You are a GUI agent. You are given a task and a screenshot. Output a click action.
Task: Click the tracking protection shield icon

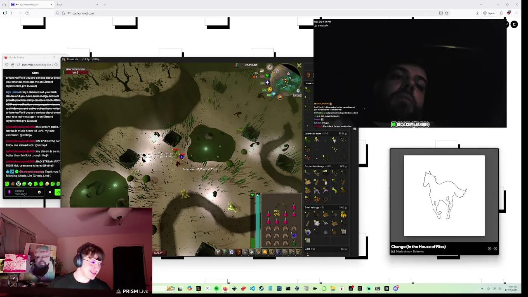pyautogui.click(x=57, y=13)
